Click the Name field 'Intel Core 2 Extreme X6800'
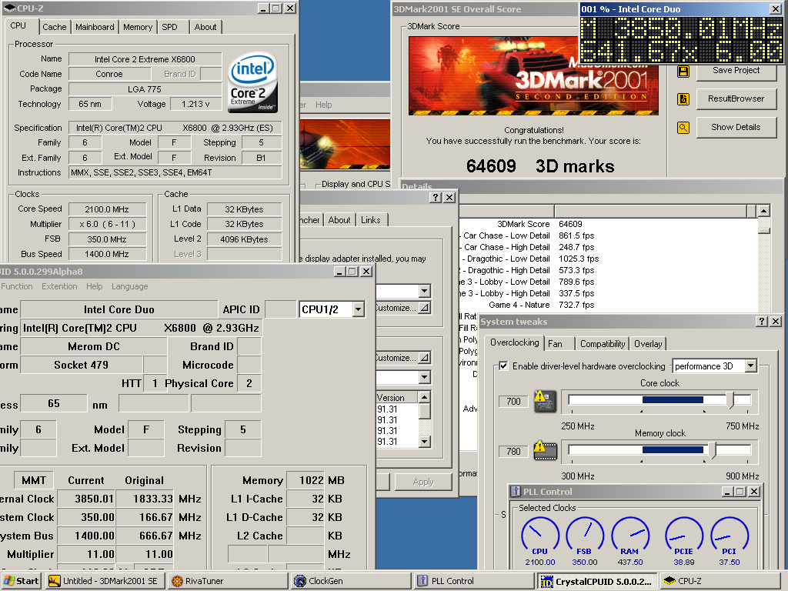Viewport: 788px width, 591px height. (x=145, y=59)
